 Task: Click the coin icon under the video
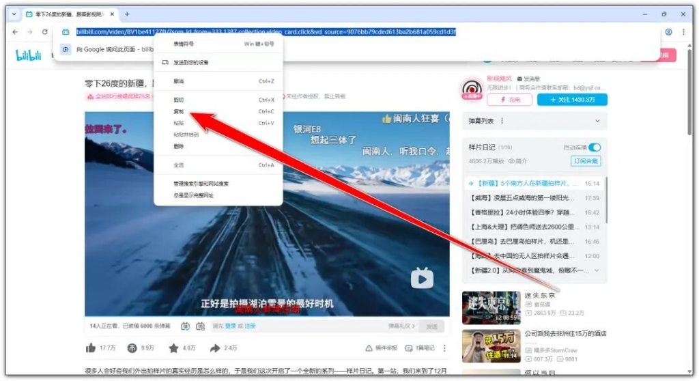click(x=132, y=348)
